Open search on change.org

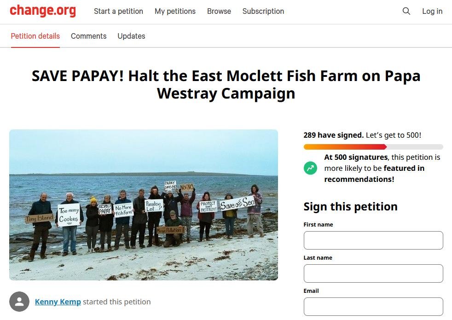pyautogui.click(x=406, y=11)
